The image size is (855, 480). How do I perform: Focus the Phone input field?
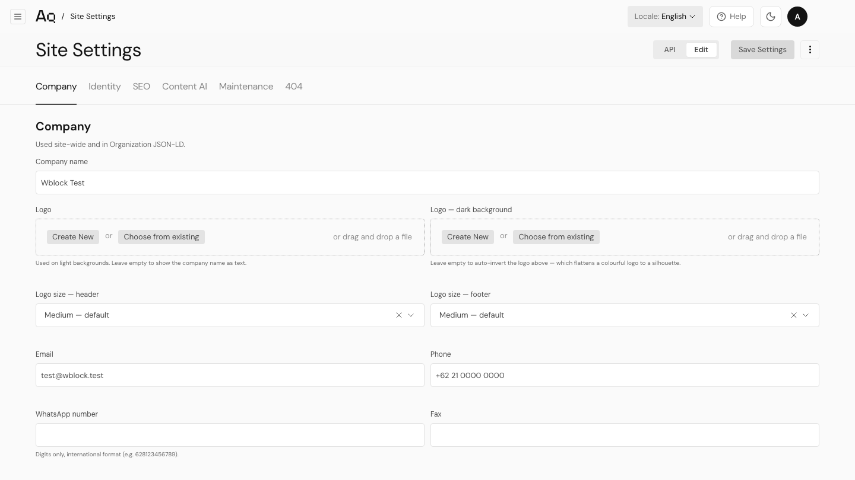coord(625,375)
